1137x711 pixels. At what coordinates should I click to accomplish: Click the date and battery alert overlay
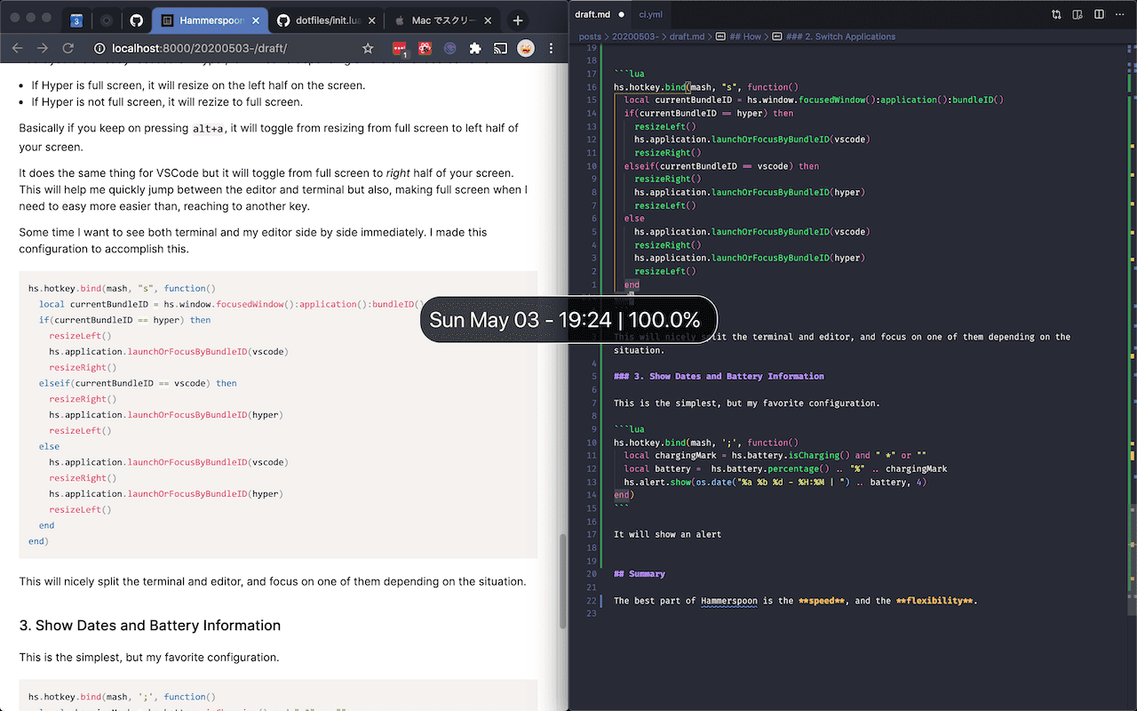568,320
